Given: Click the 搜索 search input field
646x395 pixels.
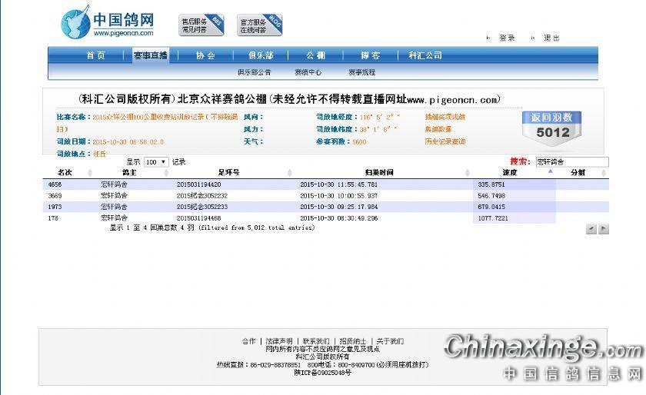Looking at the screenshot, I should 571,162.
